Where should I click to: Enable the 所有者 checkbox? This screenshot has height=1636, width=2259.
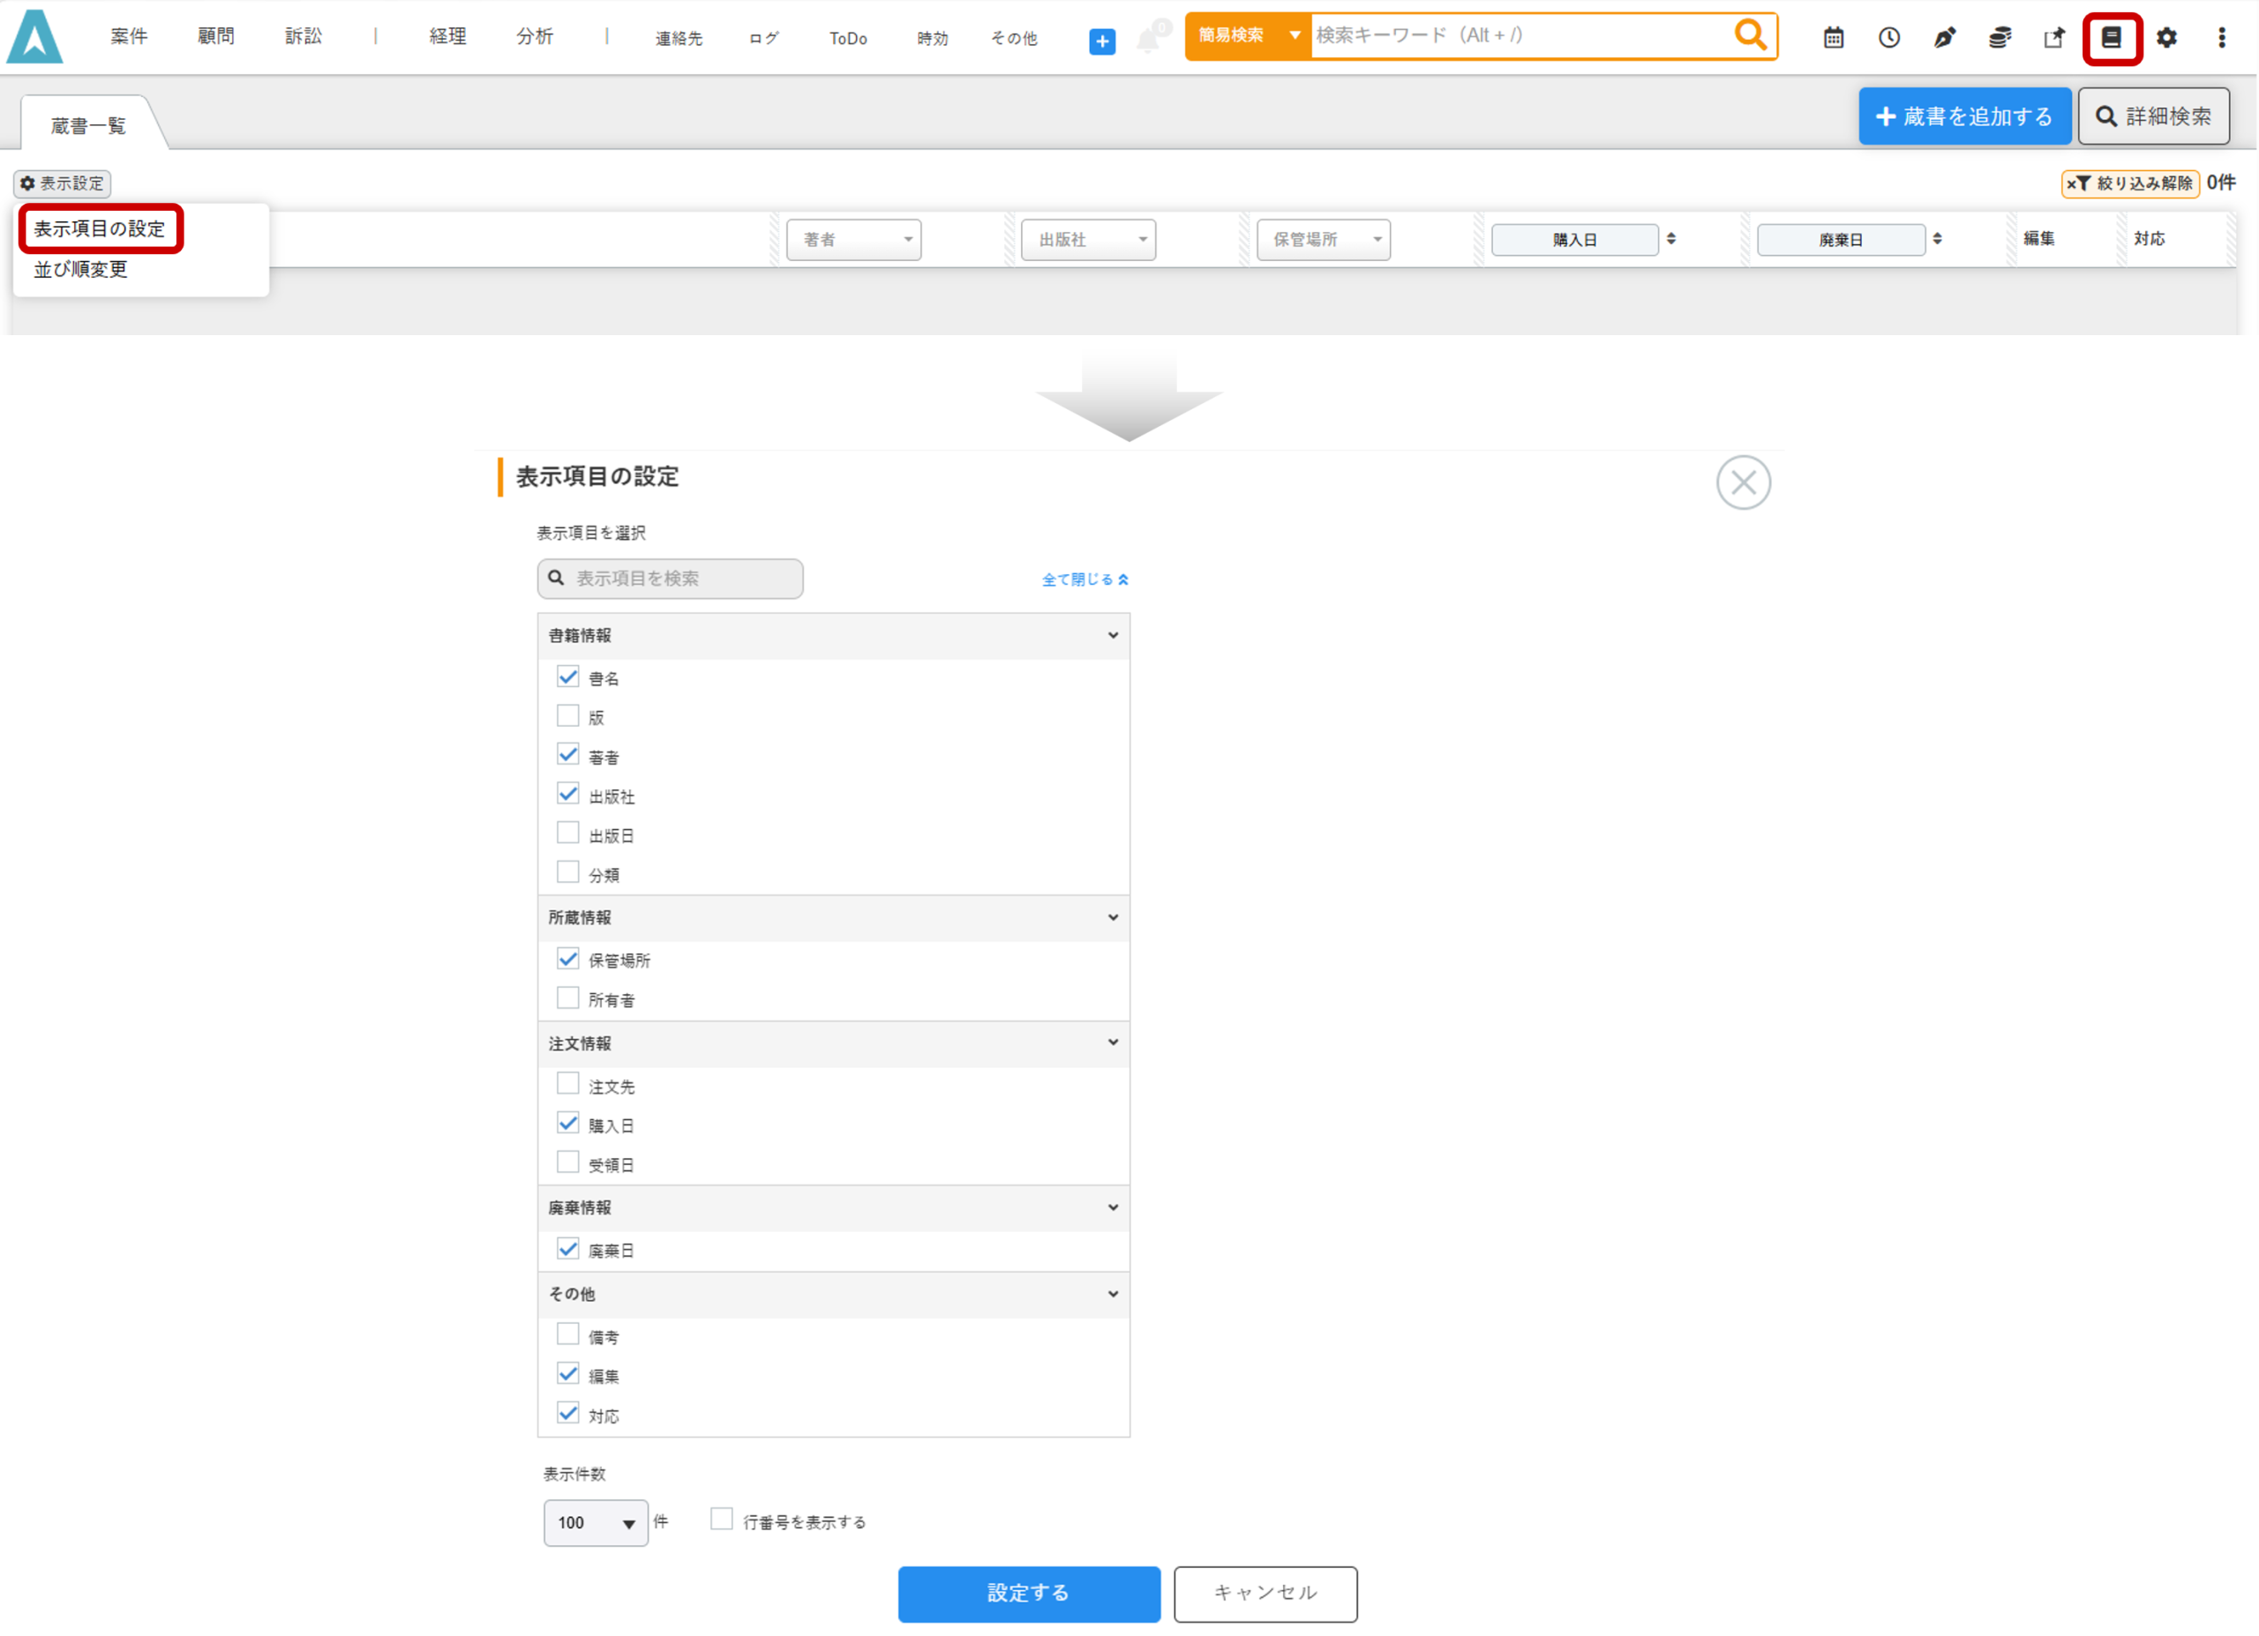(567, 998)
